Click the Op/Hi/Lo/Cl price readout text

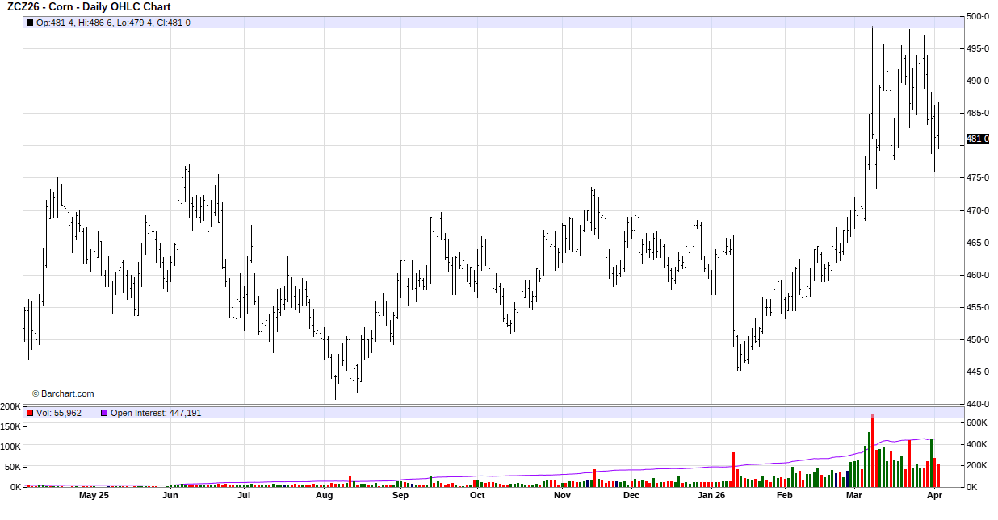(113, 23)
